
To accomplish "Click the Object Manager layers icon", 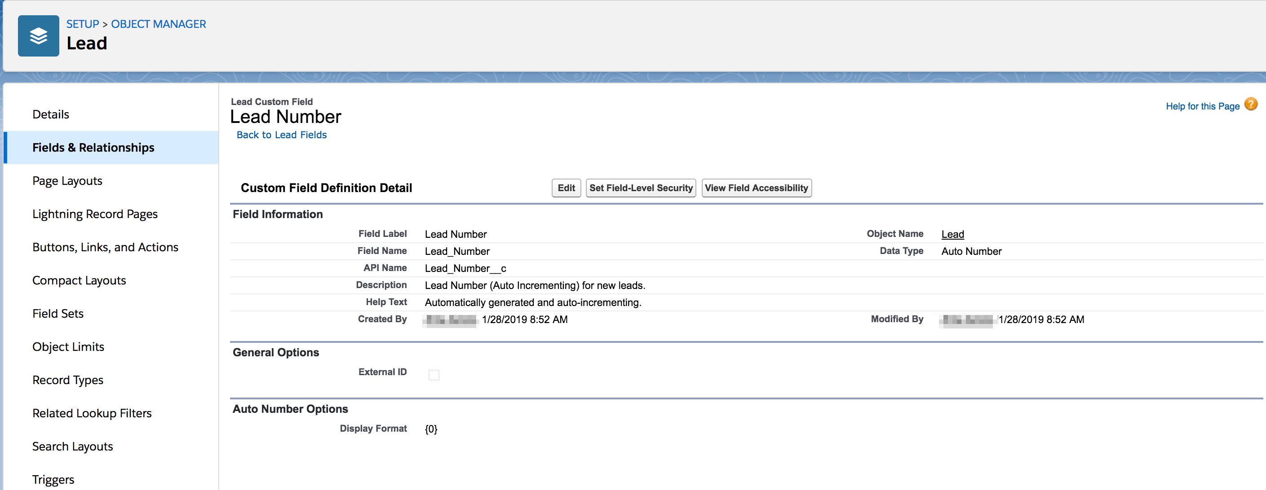I will pyautogui.click(x=38, y=36).
